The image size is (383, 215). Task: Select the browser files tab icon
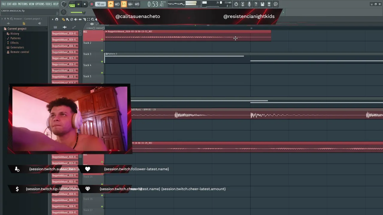[24, 23]
